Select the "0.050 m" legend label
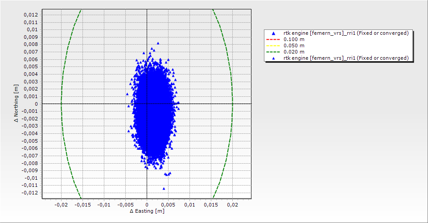428x223 pixels. tap(294, 45)
